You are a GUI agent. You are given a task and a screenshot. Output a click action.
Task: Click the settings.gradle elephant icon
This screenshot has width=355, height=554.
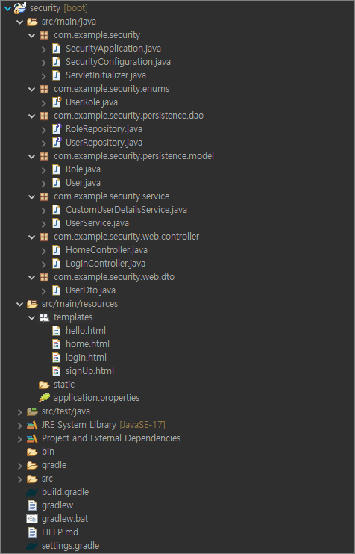pyautogui.click(x=32, y=546)
